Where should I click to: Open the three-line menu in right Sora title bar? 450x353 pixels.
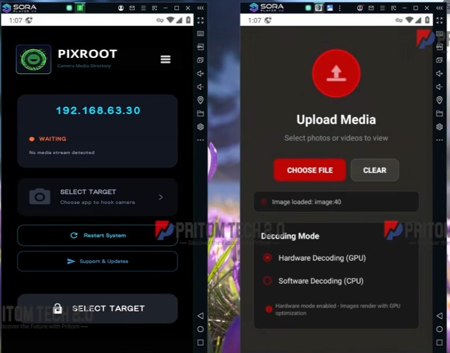pos(382,8)
